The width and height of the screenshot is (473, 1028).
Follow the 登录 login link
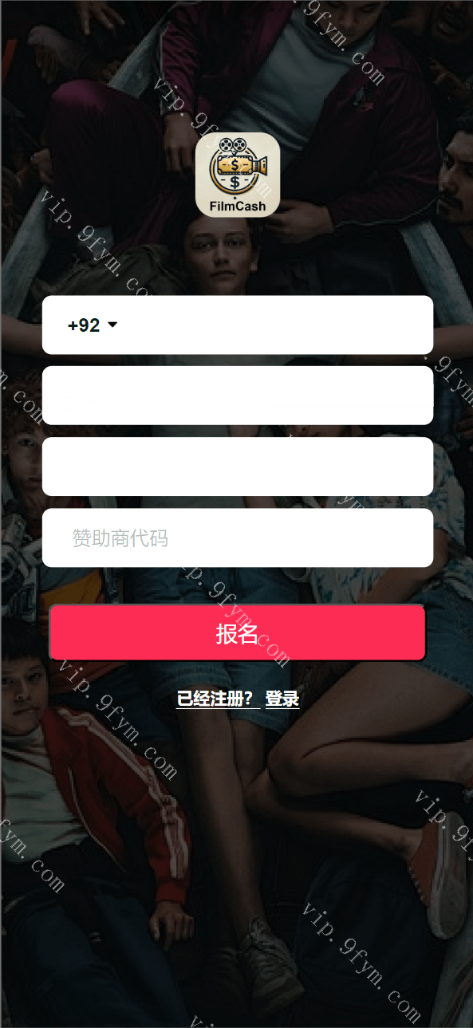282,699
